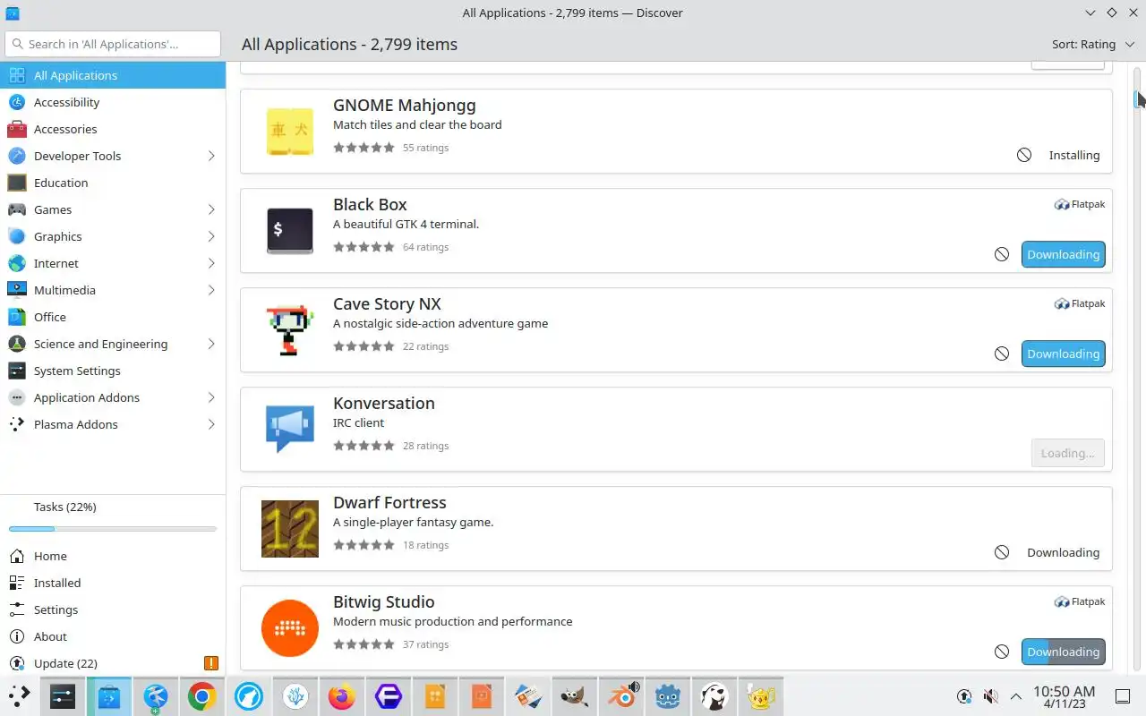Open Godot engine from taskbar

pyautogui.click(x=668, y=696)
